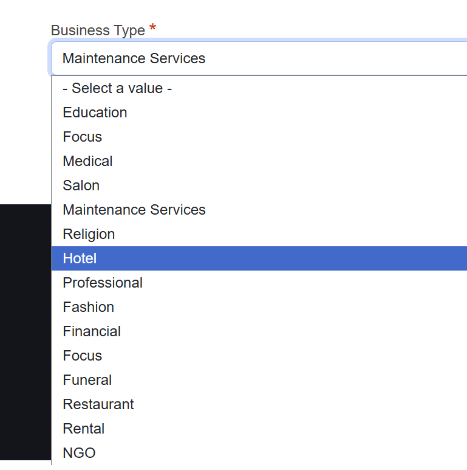The image size is (467, 470).
Task: Pick NGO as the business type
Action: click(79, 453)
